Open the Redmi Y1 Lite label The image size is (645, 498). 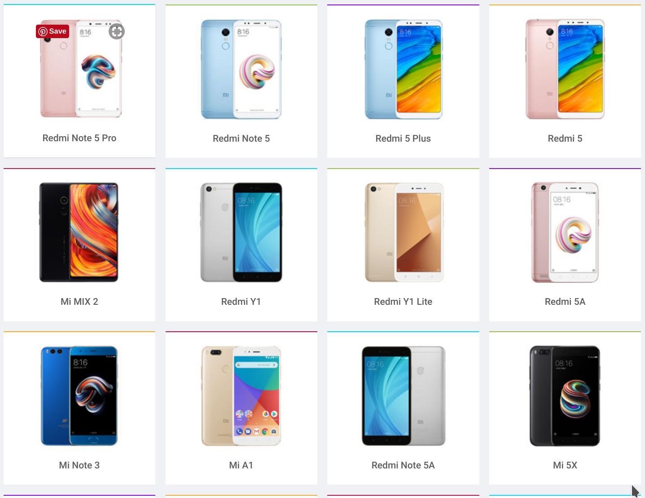click(x=403, y=302)
